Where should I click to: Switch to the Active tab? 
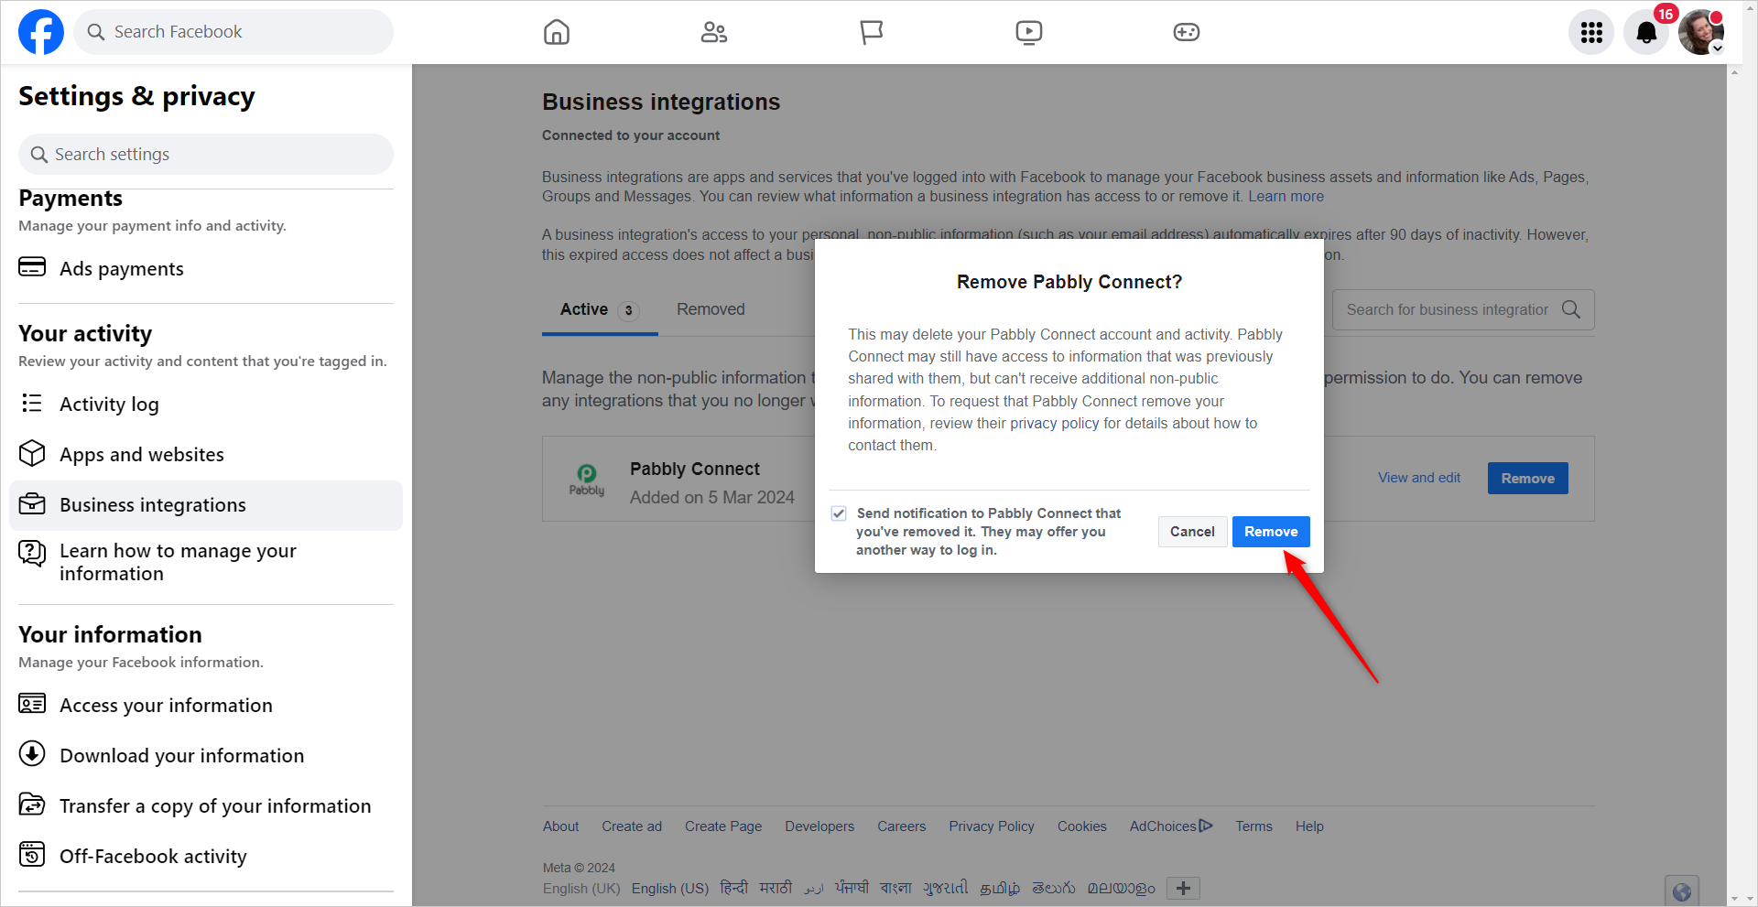coord(600,310)
